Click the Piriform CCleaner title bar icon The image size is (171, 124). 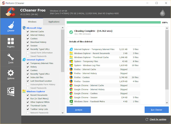(x=3, y=3)
